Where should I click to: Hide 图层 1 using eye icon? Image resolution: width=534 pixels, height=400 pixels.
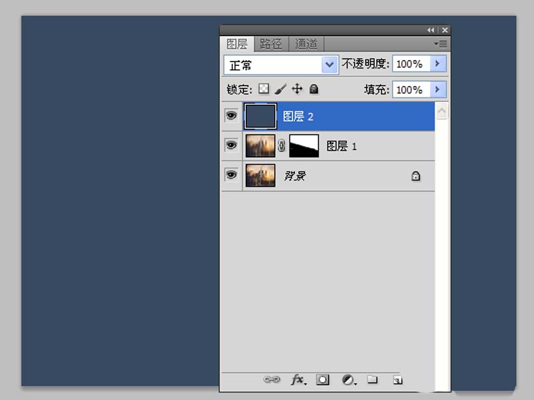(x=232, y=145)
